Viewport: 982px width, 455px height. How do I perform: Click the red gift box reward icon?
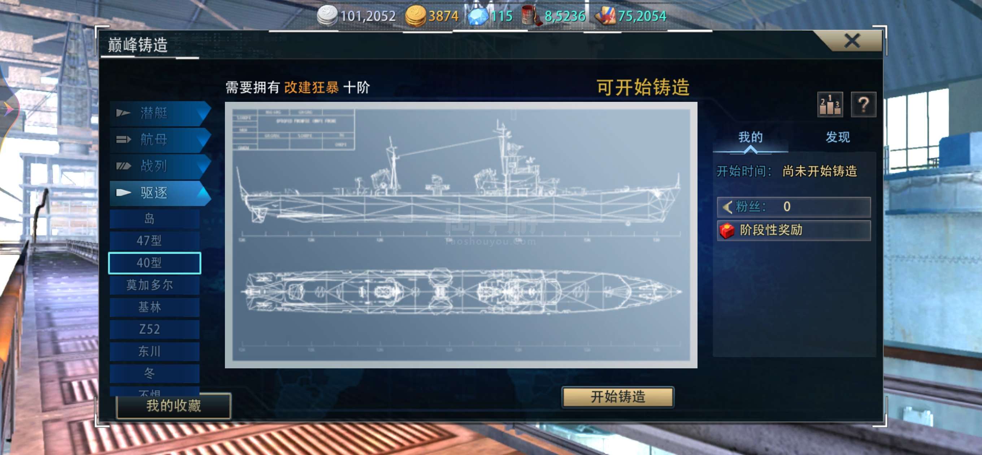(x=727, y=230)
